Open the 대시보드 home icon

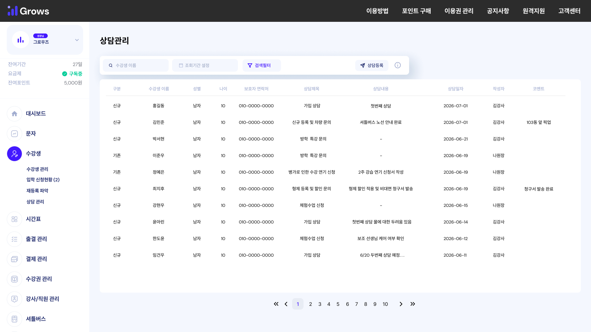[14, 114]
